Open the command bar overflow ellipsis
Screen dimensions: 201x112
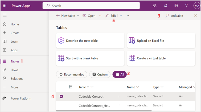click(129, 15)
